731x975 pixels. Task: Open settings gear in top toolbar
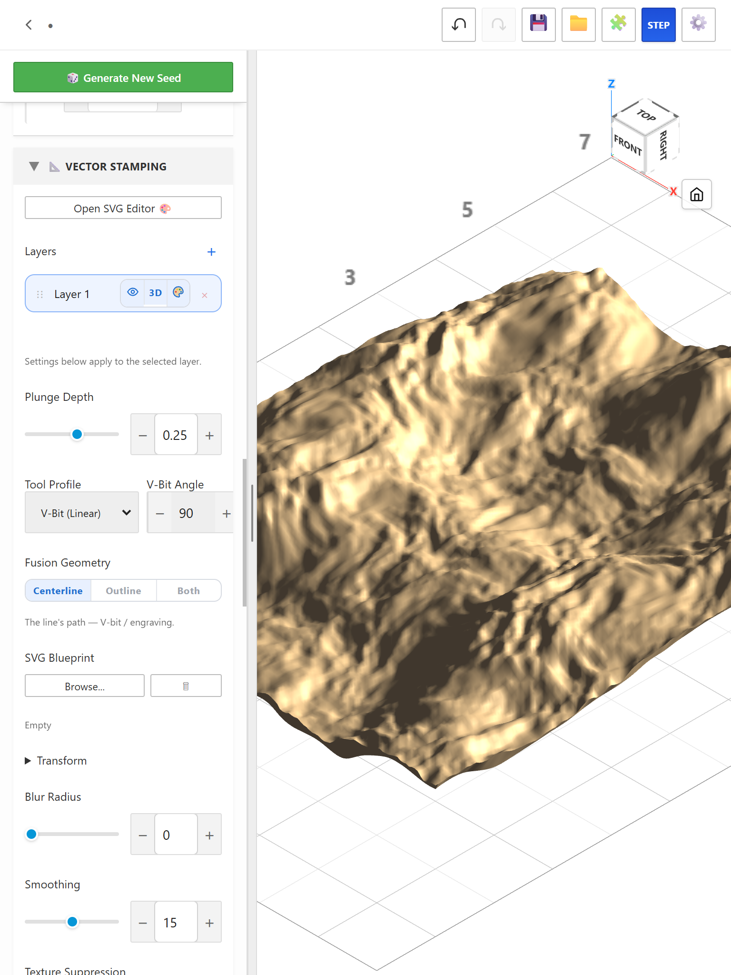(698, 25)
